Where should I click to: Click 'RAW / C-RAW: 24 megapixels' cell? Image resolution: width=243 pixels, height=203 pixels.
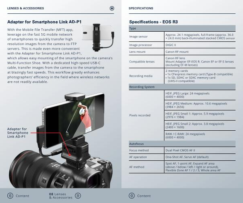click(200, 136)
